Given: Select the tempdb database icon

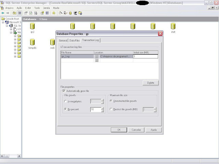Looking at the screenshot, I should 33,42.
